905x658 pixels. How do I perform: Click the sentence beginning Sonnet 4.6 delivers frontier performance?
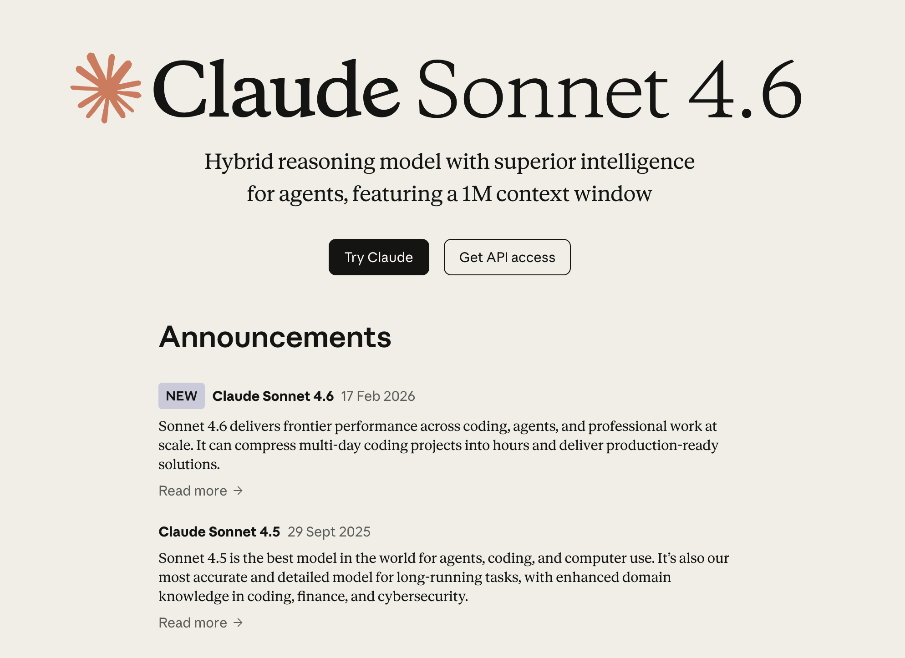click(437, 426)
